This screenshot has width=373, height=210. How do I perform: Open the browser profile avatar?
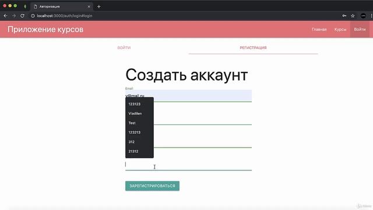363,16
